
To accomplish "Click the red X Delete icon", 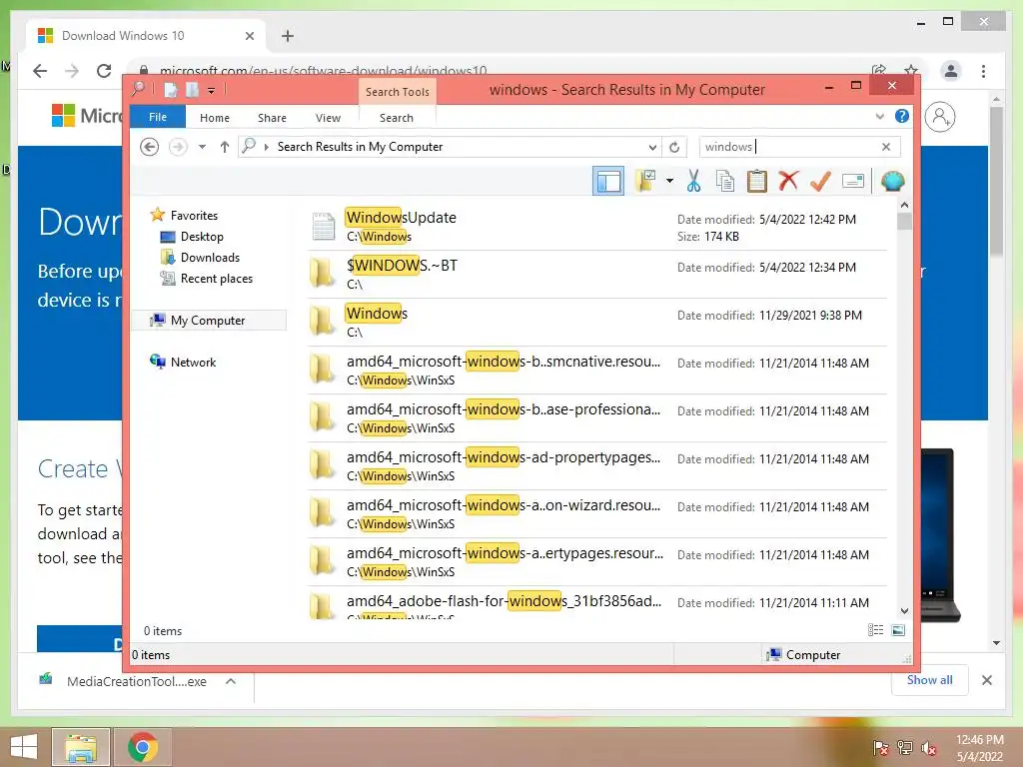I will (x=788, y=181).
